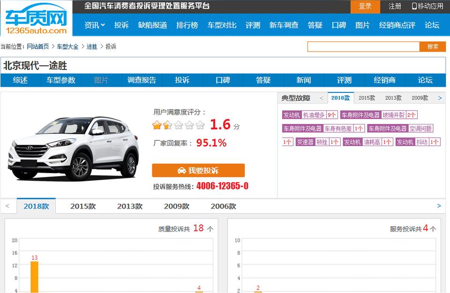The image size is (450, 293).
Task: Select 2006款 in lower year tabs
Action: pyautogui.click(x=223, y=206)
